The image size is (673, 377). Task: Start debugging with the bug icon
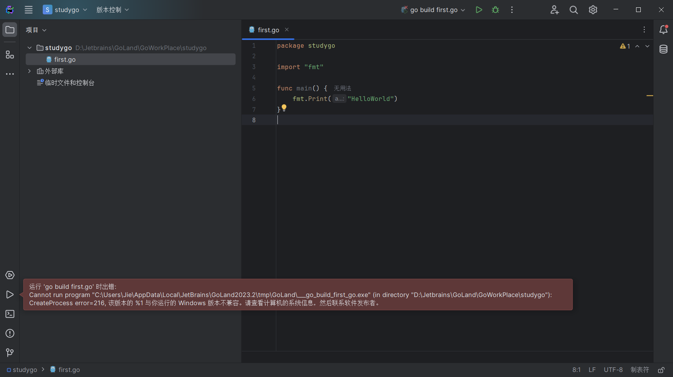pyautogui.click(x=495, y=10)
